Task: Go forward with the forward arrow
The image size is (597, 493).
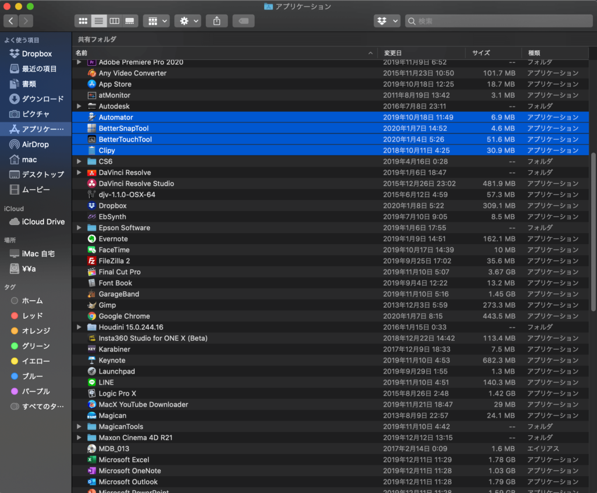Action: pyautogui.click(x=26, y=21)
